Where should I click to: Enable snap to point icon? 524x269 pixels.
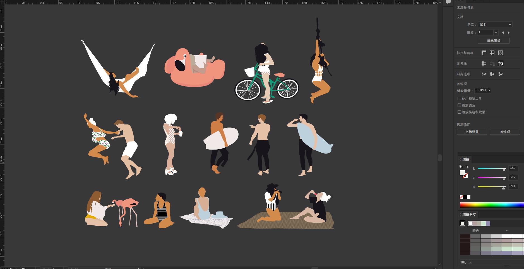[x=484, y=74]
